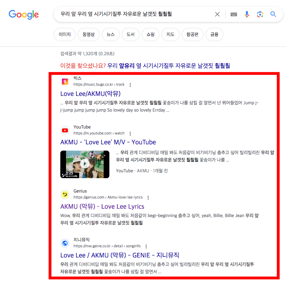286x282 pixels.
Task: Play the Love Lee video thumbnail
Action: pyautogui.click(x=85, y=164)
